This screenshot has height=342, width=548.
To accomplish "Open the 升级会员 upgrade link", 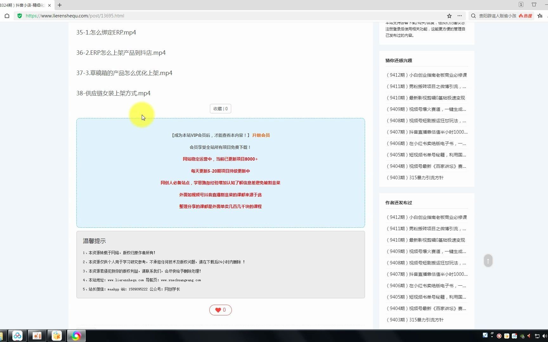I will coord(261,135).
